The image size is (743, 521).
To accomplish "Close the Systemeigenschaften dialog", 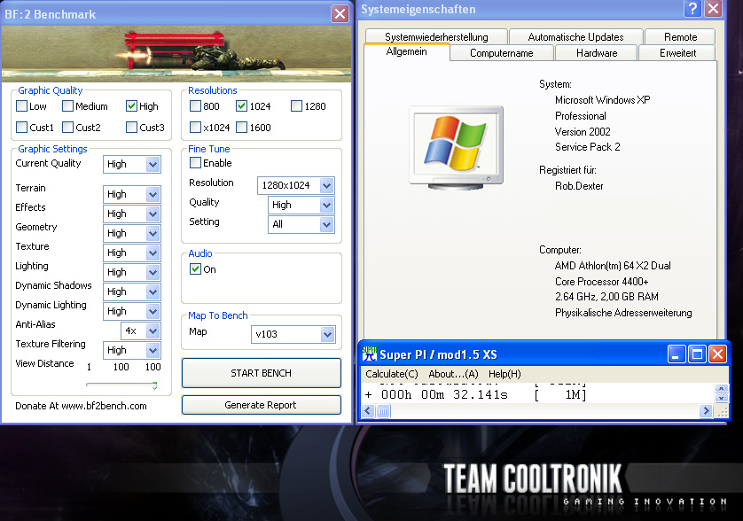I will (713, 9).
